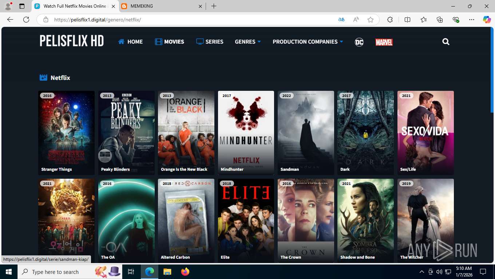
Task: Open the Collections icon
Action: tap(440, 20)
